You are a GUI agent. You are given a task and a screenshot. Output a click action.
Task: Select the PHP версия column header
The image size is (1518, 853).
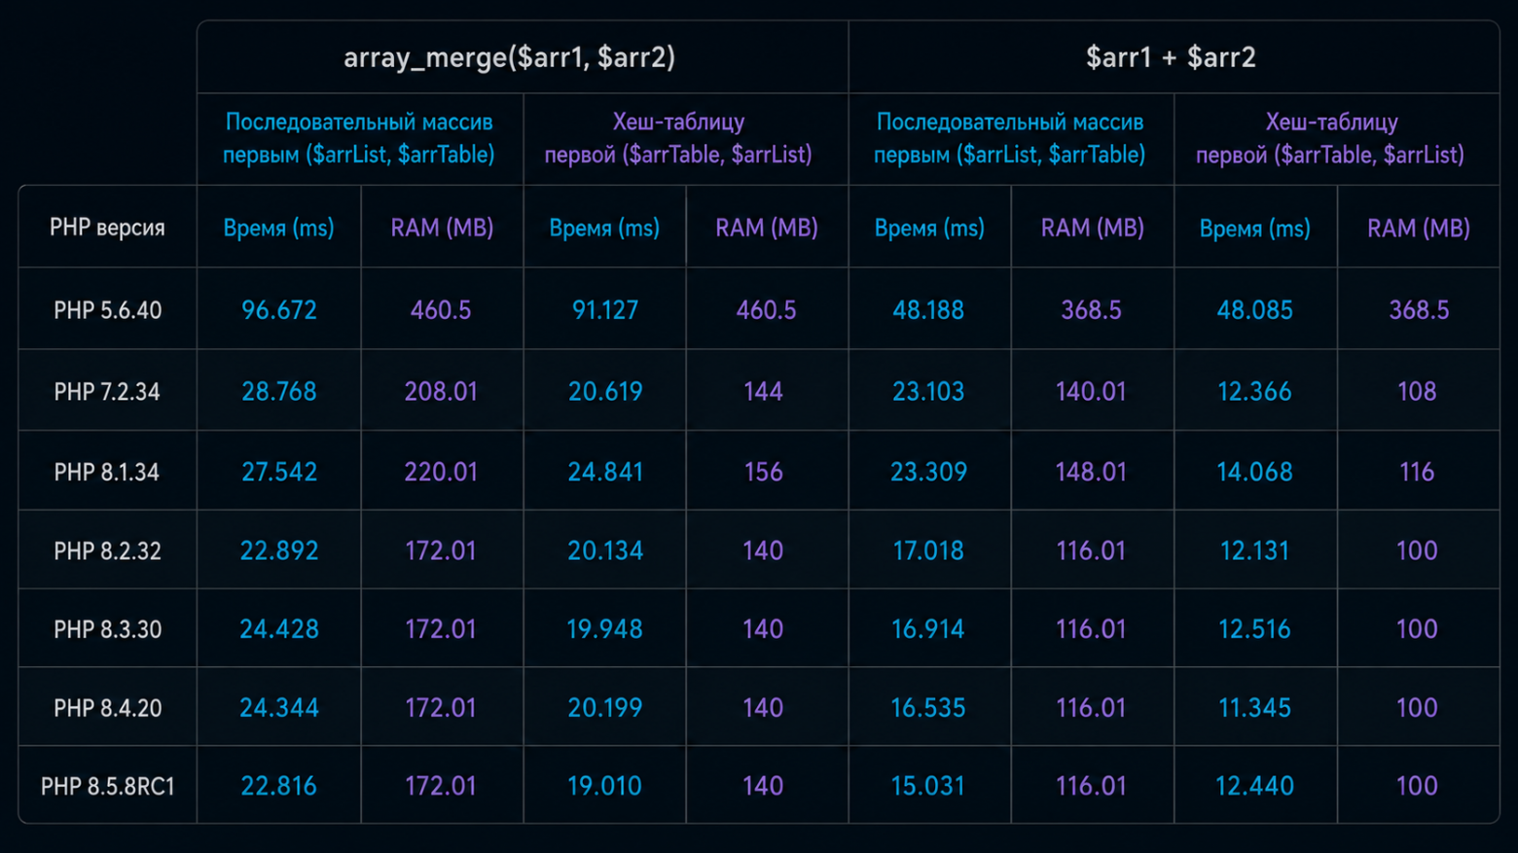[107, 227]
